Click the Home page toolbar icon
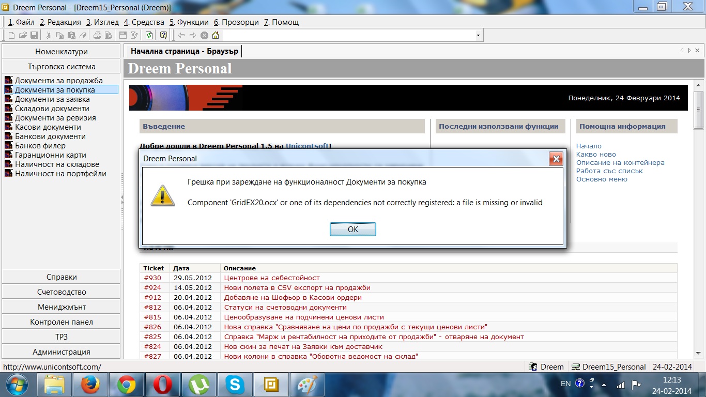 tap(216, 35)
